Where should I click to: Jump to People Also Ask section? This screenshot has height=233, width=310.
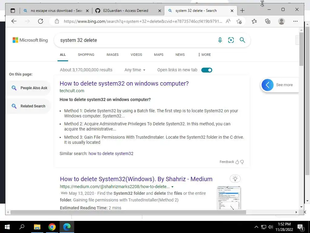tap(28, 88)
